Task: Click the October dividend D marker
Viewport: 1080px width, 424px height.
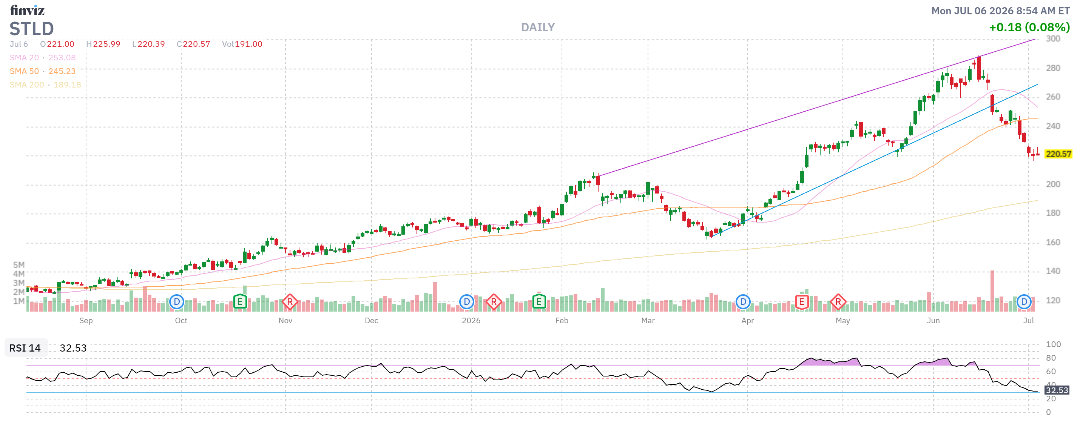Action: 176,302
